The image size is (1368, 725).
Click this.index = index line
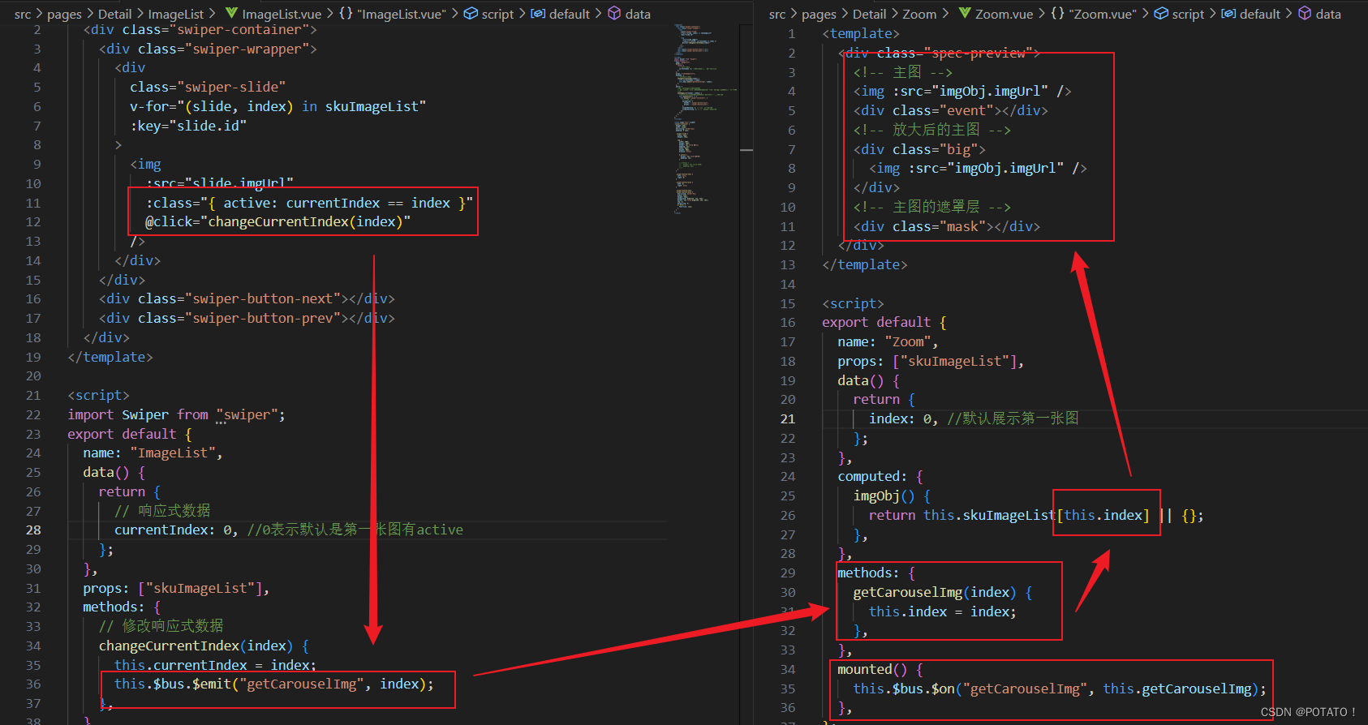pos(943,611)
